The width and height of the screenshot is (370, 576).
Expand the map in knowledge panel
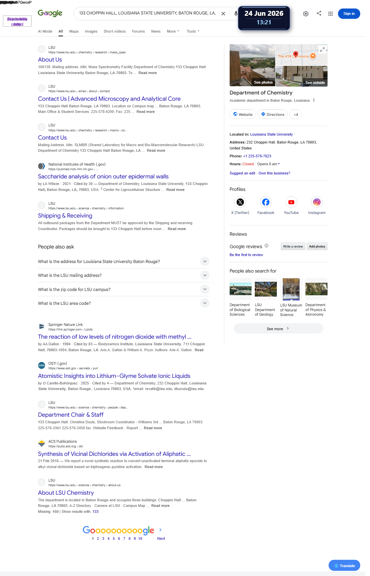click(x=323, y=49)
